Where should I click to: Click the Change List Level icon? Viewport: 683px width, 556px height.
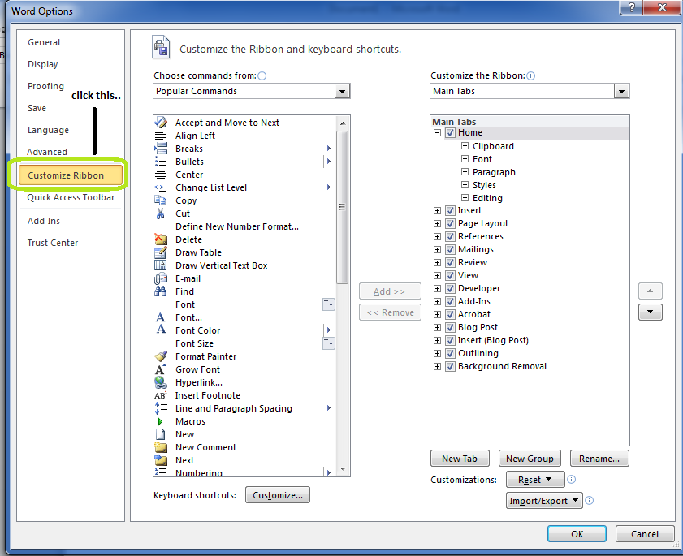click(161, 187)
